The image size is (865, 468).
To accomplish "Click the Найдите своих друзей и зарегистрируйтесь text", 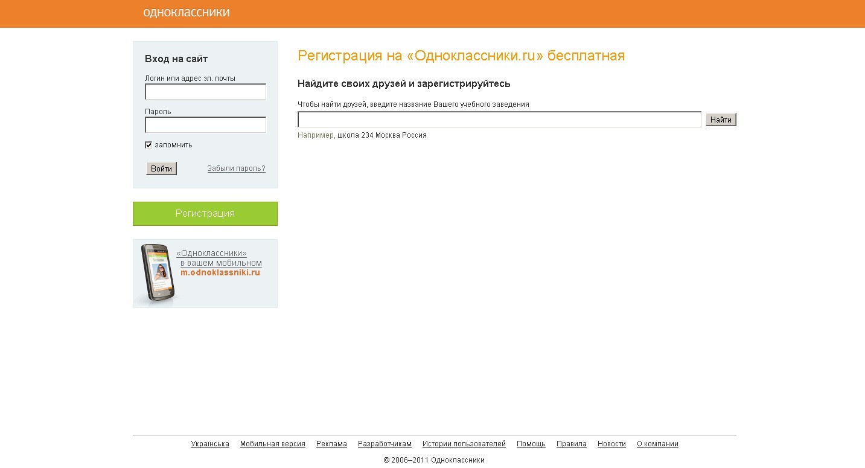I will coord(404,84).
